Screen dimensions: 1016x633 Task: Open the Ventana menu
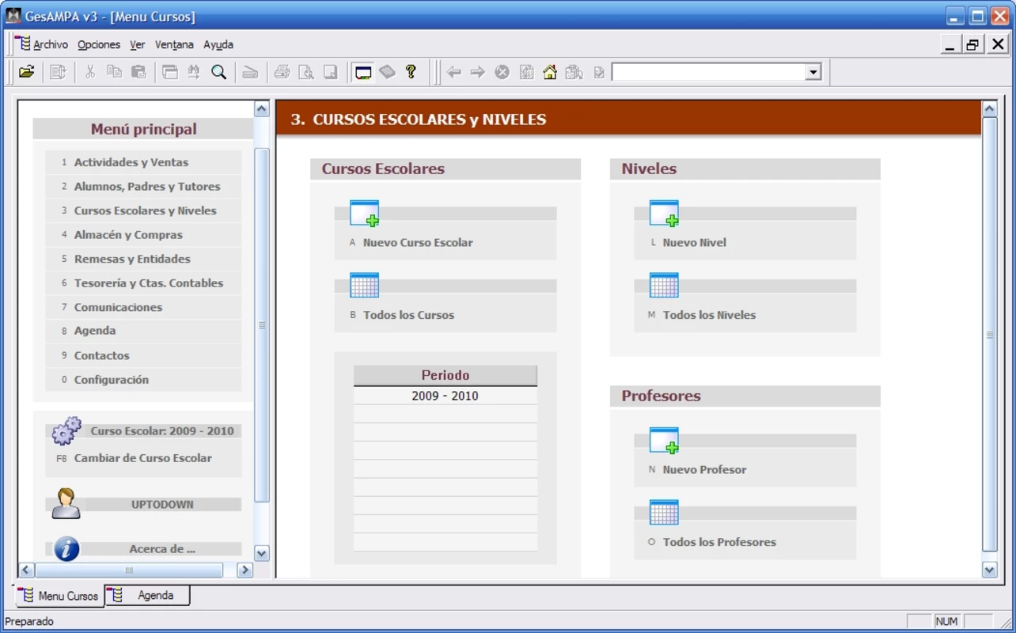174,44
